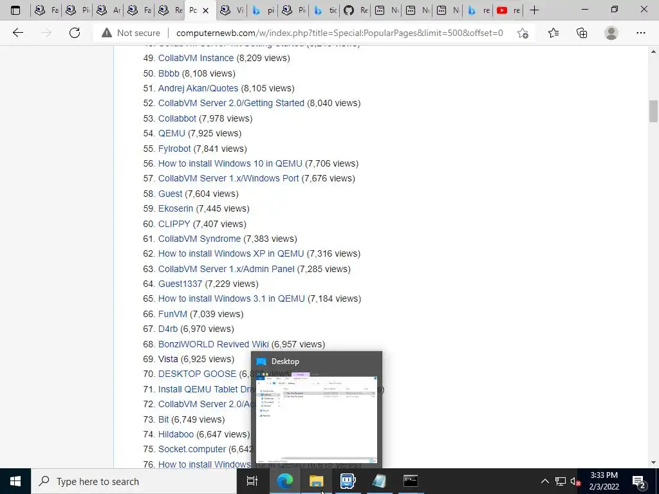Open CollabVM Server 2.0/Getting Started link
Image resolution: width=659 pixels, height=494 pixels.
231,103
